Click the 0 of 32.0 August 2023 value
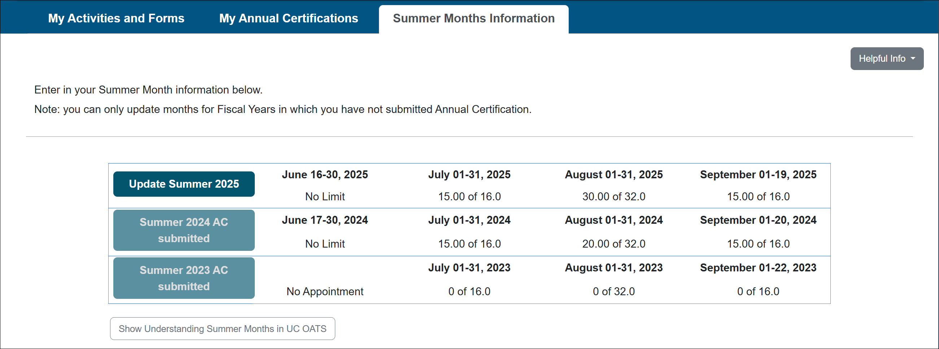Image resolution: width=939 pixels, height=349 pixels. (x=614, y=291)
